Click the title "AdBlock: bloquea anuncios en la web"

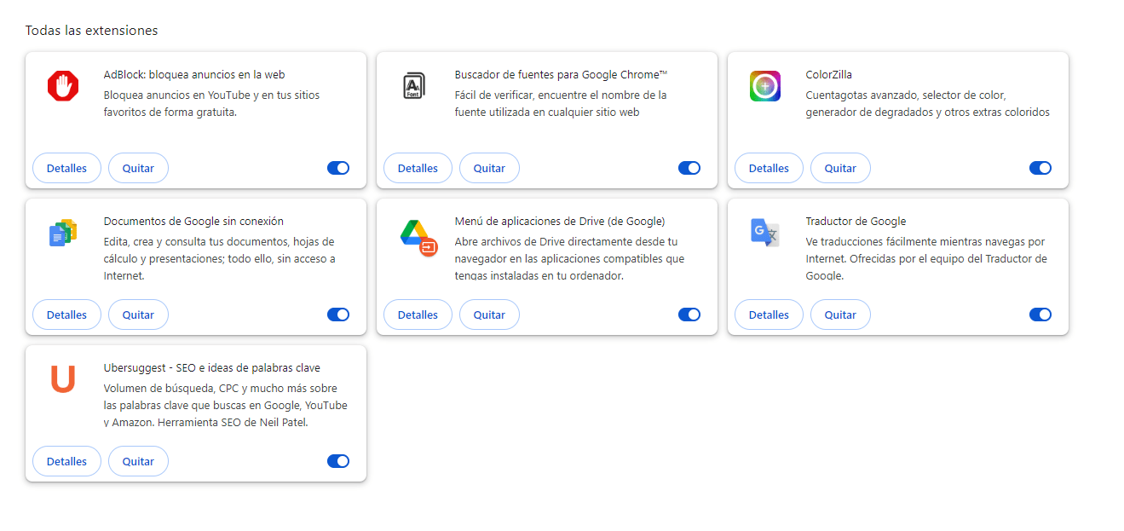coord(194,74)
